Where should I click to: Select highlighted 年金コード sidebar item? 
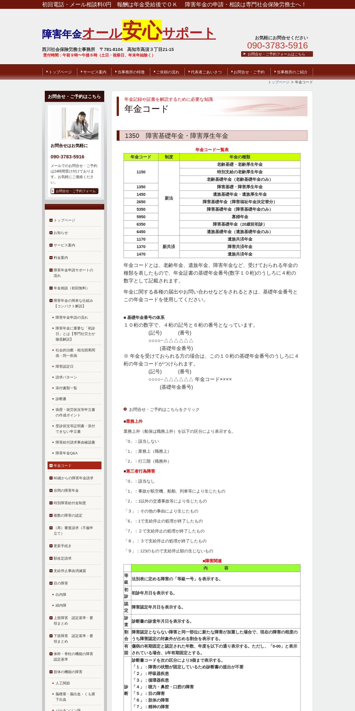point(74,466)
